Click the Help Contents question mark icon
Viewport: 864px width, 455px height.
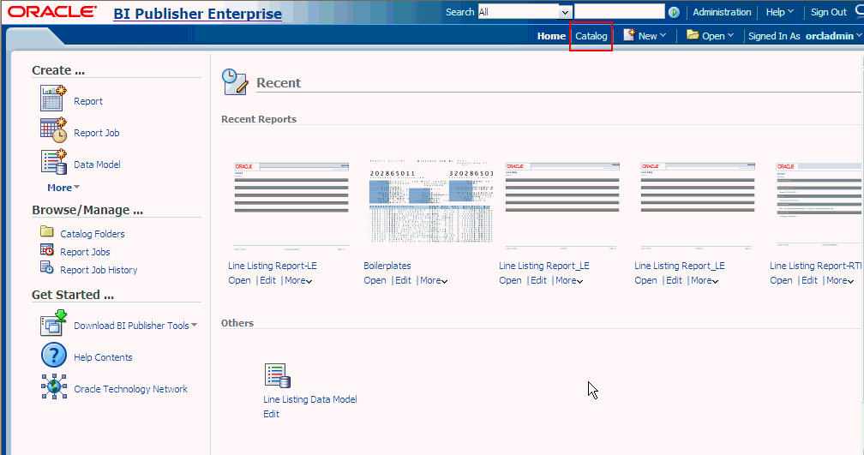pyautogui.click(x=54, y=355)
